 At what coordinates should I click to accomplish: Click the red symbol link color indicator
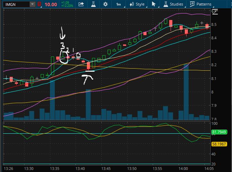pos(39,4)
